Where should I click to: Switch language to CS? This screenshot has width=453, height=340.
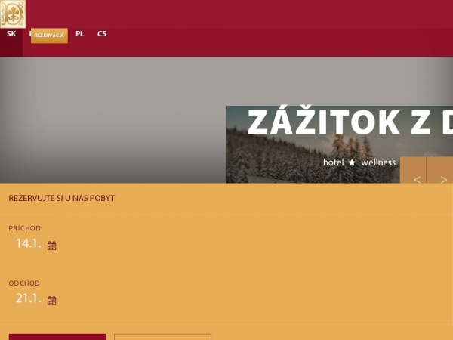click(102, 34)
